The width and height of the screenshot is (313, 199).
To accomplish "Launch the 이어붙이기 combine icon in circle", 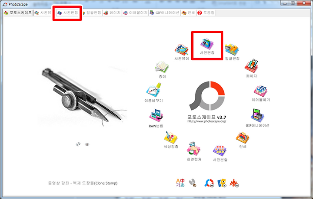I will [261, 93].
